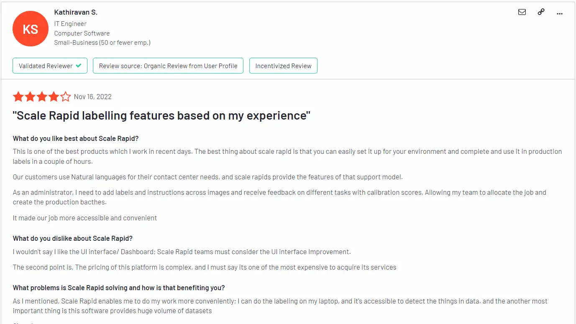The image size is (576, 324).
Task: Click the first rating star
Action: click(18, 97)
